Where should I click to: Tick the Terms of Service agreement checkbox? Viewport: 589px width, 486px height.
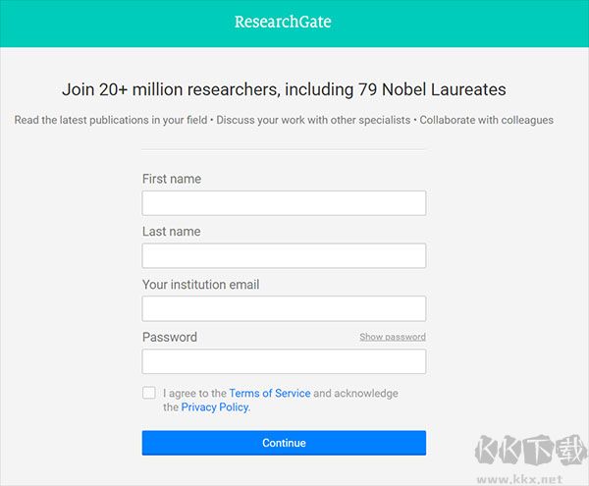(x=149, y=393)
